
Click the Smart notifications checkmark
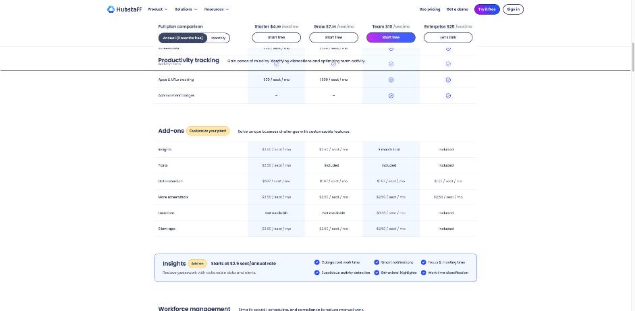377,262
